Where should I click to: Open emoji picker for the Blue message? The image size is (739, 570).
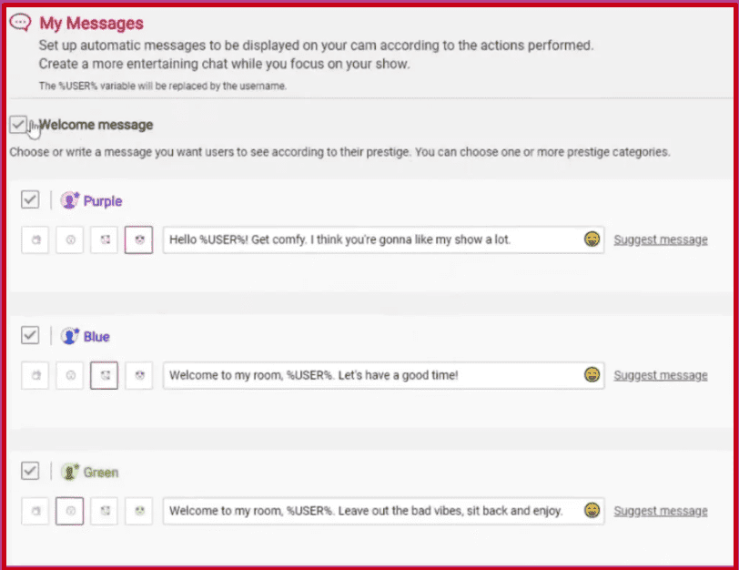click(592, 375)
